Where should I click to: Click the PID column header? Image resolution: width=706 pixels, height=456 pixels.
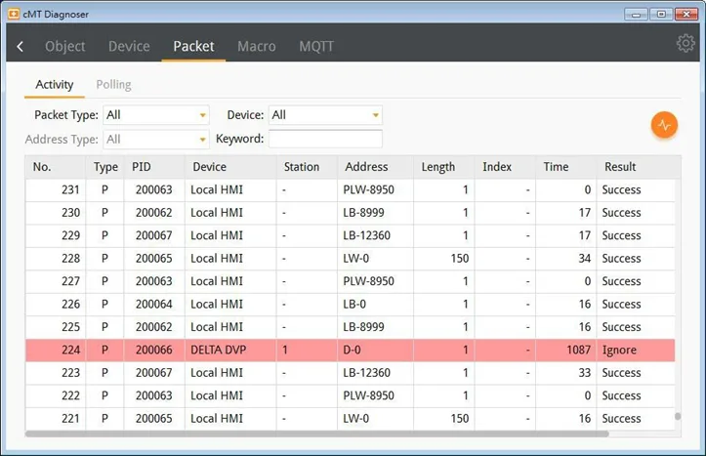click(154, 167)
